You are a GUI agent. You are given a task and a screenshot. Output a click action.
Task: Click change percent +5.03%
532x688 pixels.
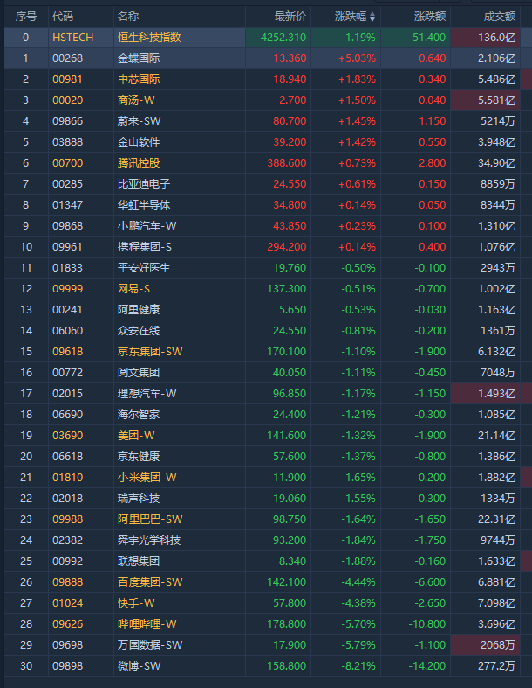[x=358, y=58]
